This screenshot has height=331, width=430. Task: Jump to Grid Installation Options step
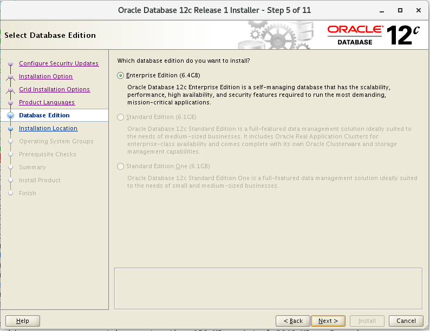(x=54, y=89)
